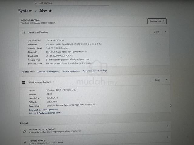Screen dimensions: 194x145
Task: Click the Device name value in specifications
Action: 55,41
